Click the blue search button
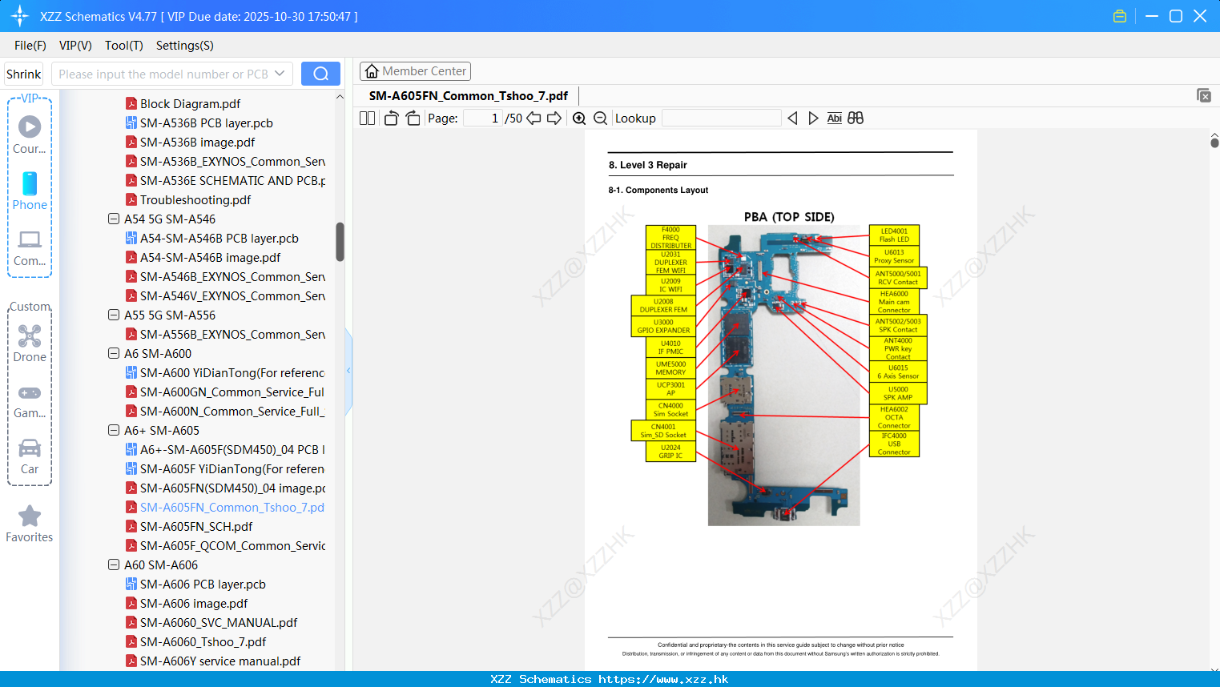1220x687 pixels. tap(320, 74)
